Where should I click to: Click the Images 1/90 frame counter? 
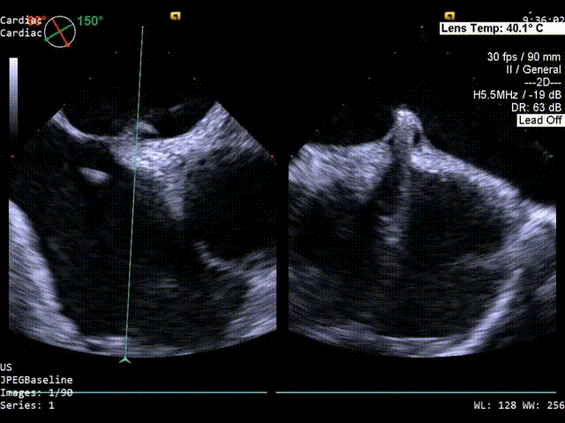[36, 393]
